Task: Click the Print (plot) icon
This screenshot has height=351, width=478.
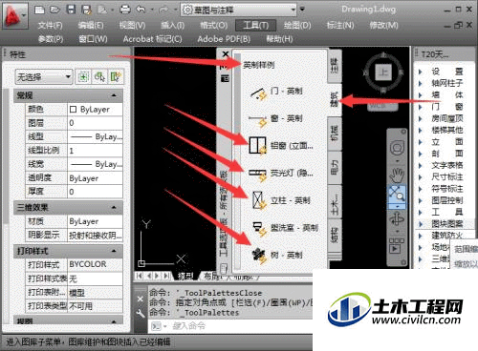Action: coord(125,10)
